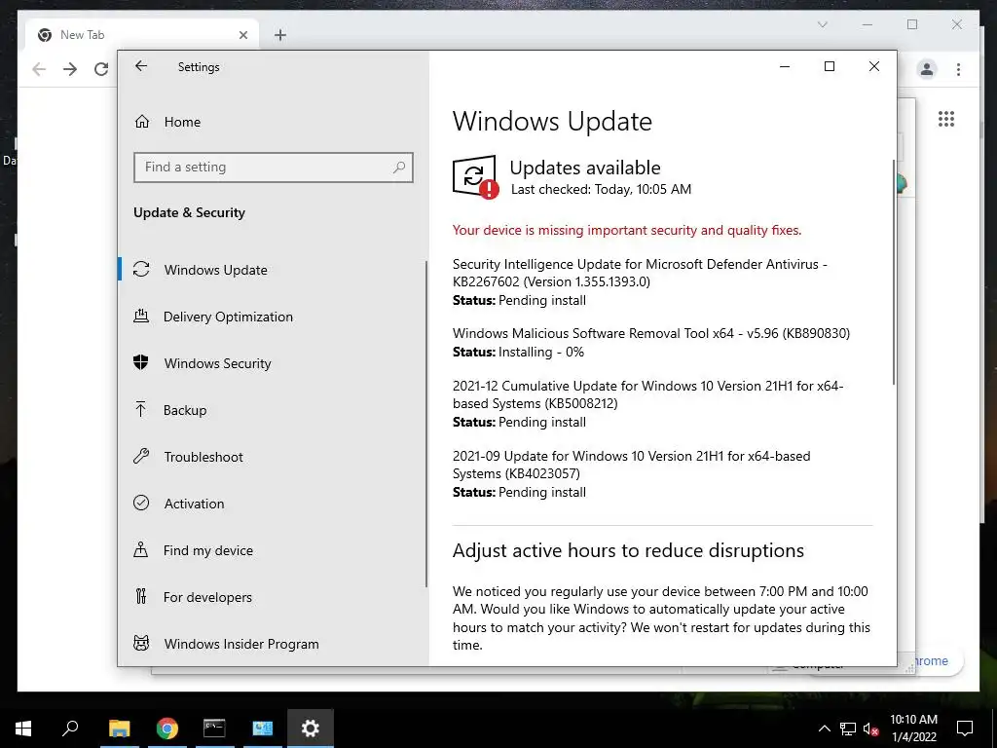The height and width of the screenshot is (748, 997).
Task: Click the Find my device icon
Action: click(x=140, y=549)
